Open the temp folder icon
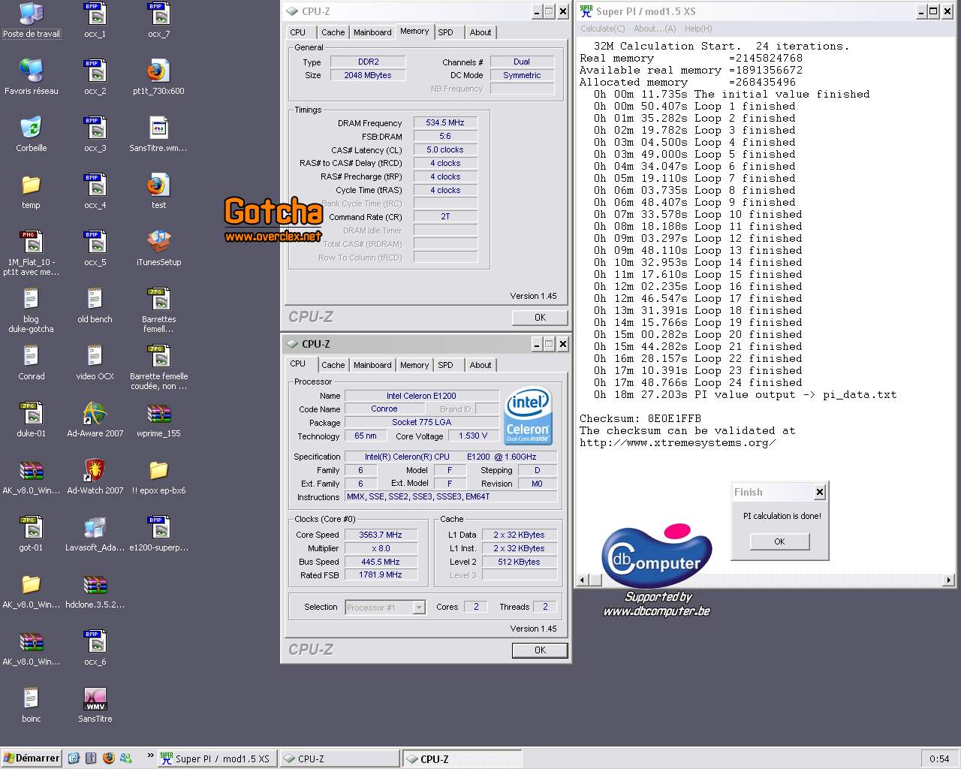 pos(31,191)
